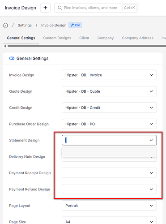Click the Delivery Note Design label

[27, 157]
